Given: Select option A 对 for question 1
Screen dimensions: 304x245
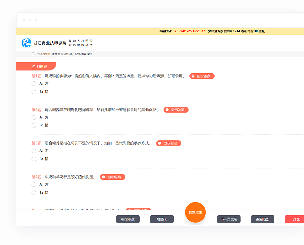Looking at the screenshot, I should click(34, 84).
